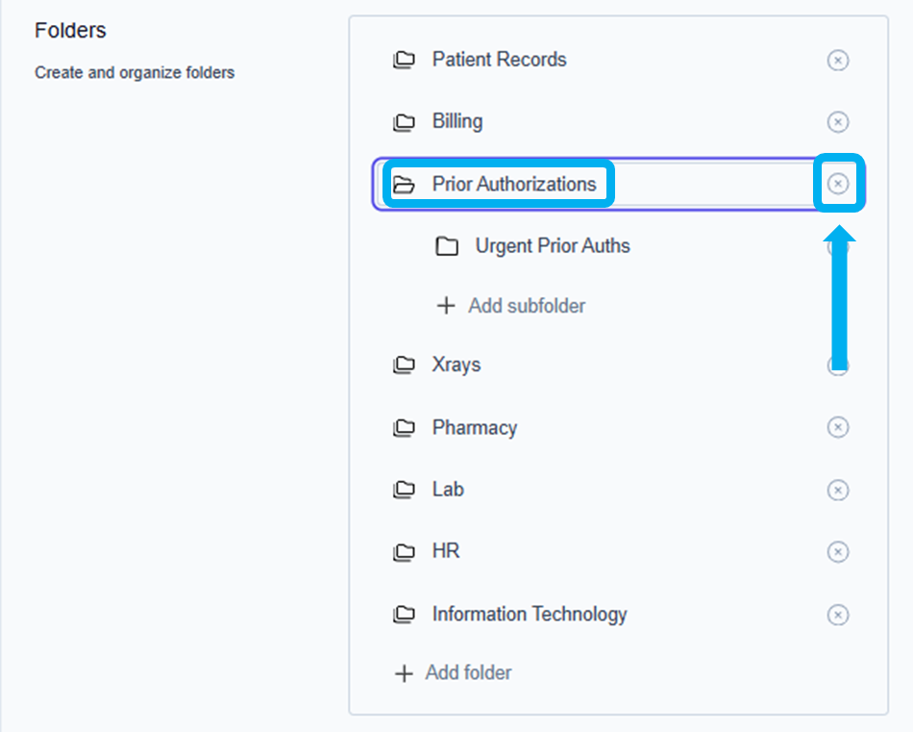The height and width of the screenshot is (732, 913).
Task: Delete the Pharmacy folder with X icon
Action: point(838,427)
